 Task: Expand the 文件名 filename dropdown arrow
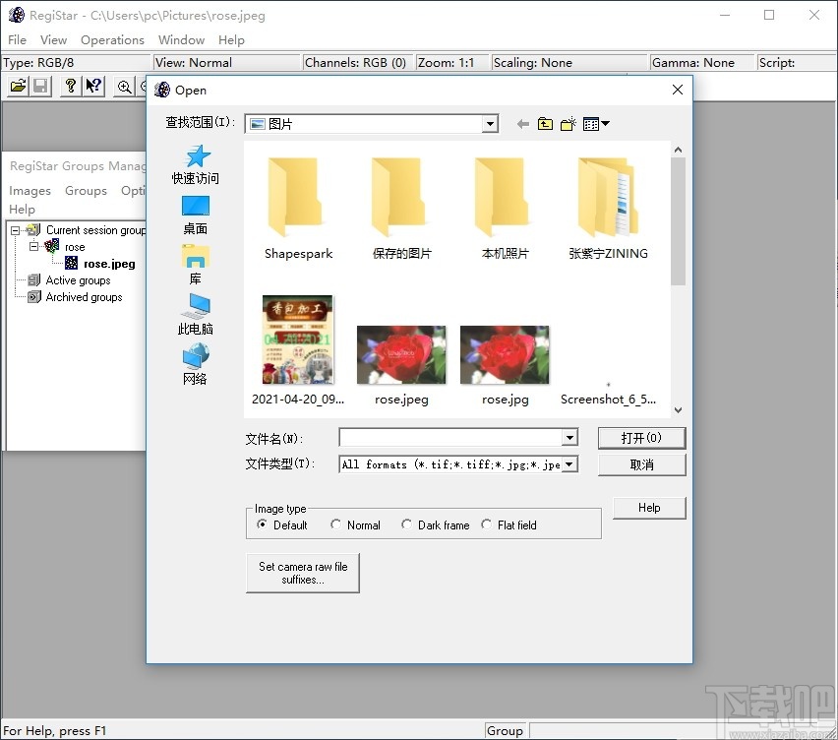(569, 438)
